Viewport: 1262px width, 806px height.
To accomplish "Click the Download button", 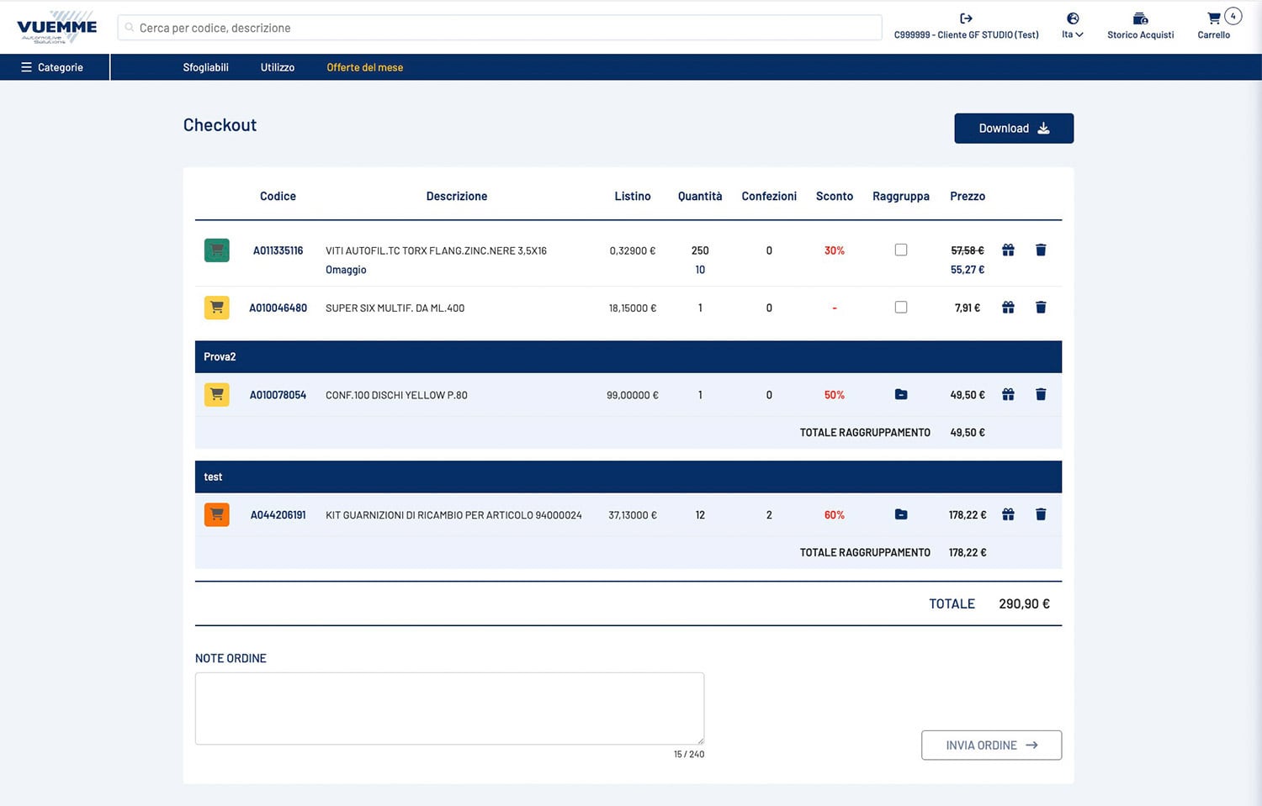I will coord(1013,129).
